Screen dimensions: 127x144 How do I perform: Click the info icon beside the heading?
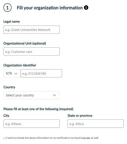pos(86,8)
